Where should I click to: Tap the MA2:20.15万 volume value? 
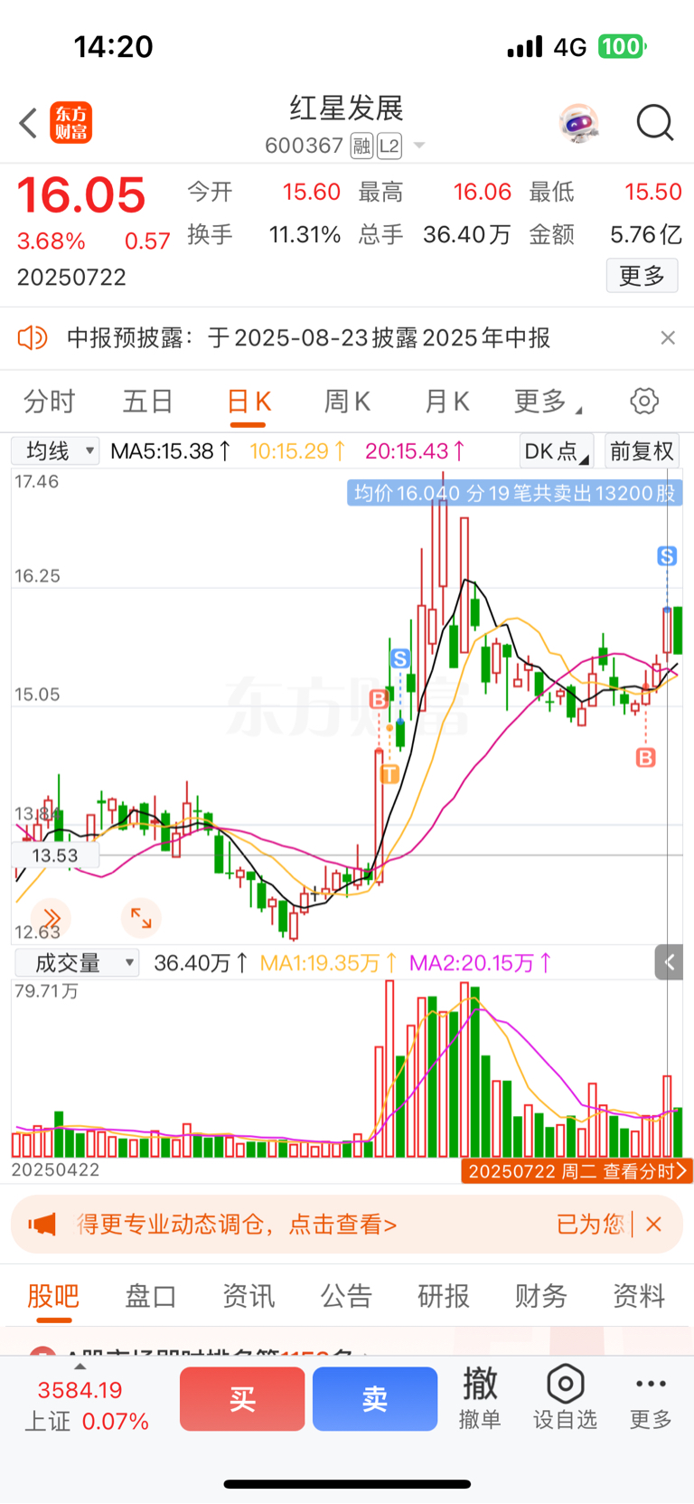[481, 963]
